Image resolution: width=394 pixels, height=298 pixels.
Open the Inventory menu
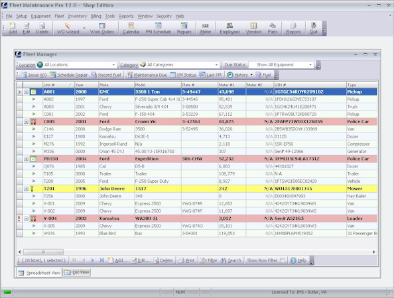(x=78, y=16)
